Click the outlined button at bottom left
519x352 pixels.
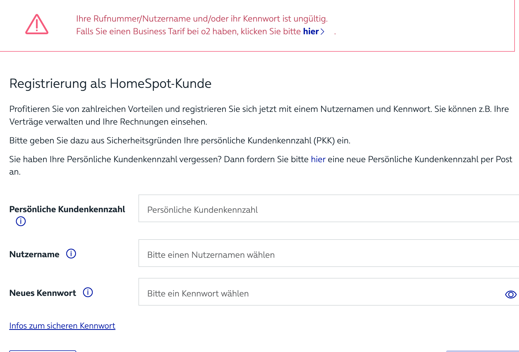click(x=43, y=351)
